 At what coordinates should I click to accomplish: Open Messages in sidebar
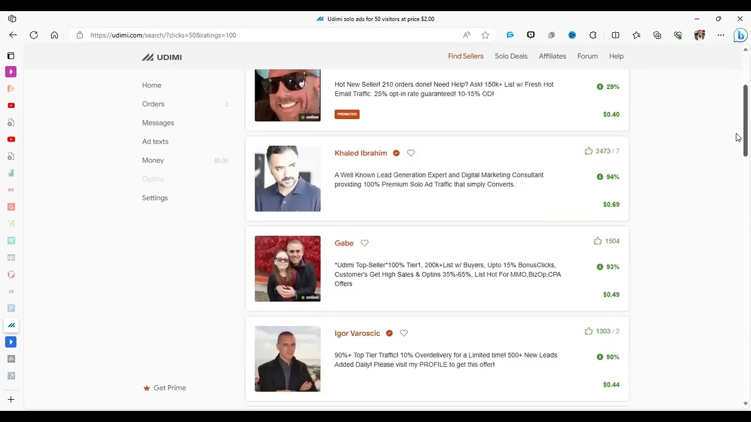(x=158, y=123)
